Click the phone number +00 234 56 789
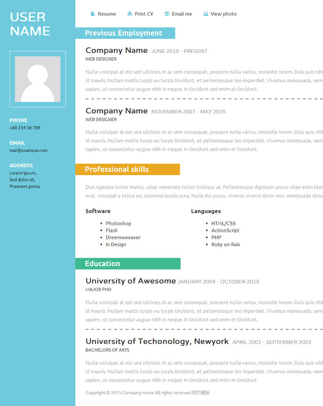Image resolution: width=323 pixels, height=406 pixels. pyautogui.click(x=25, y=128)
